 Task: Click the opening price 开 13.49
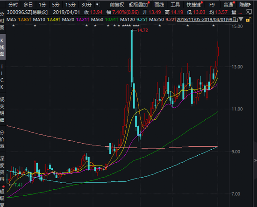pos(151,12)
